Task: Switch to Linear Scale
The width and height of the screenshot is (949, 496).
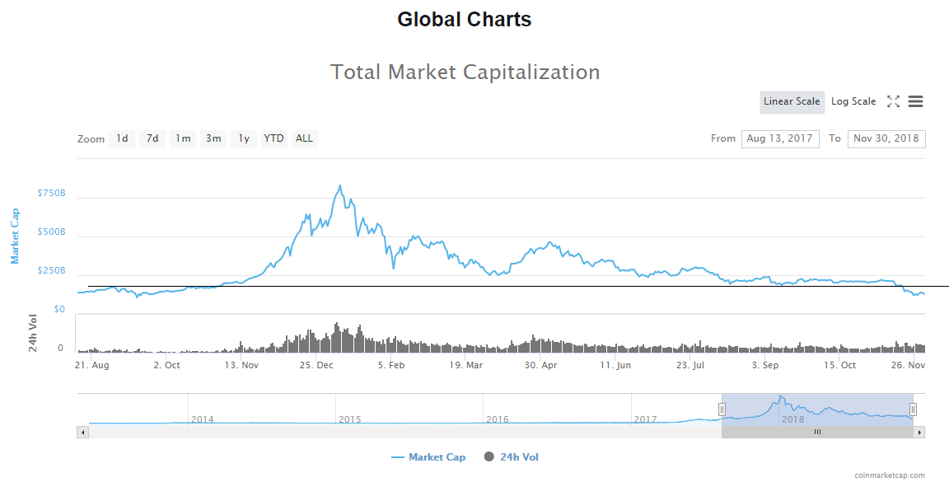Action: (x=792, y=101)
